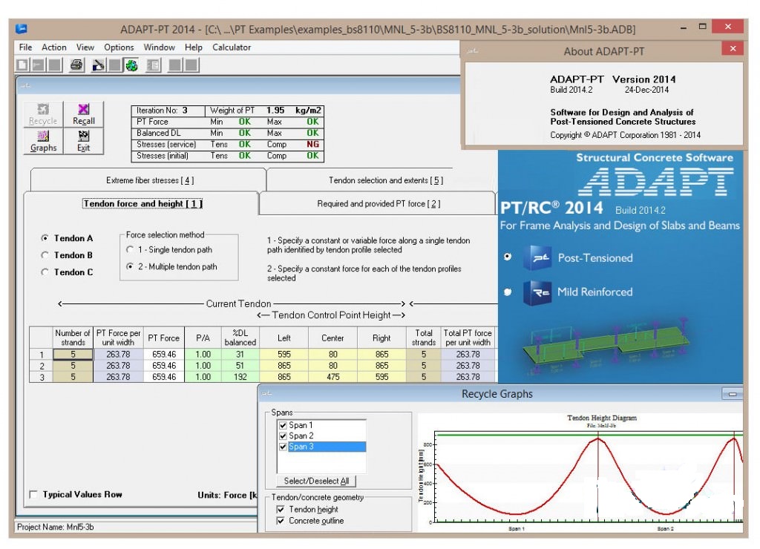Click the Mild Reinforced RC cube icon
Viewport: 760px width, 549px height.
(x=537, y=292)
